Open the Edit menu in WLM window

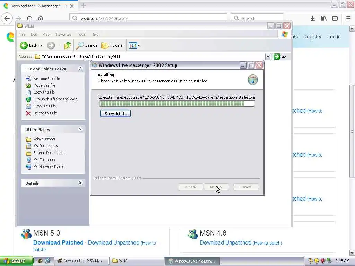point(34,34)
